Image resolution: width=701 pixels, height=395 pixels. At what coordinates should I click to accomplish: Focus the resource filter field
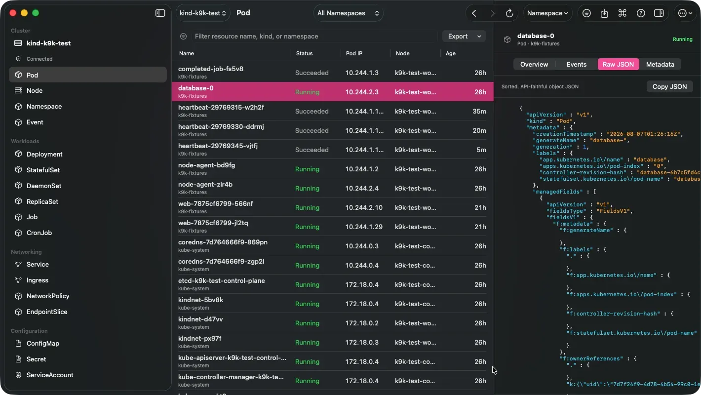click(314, 36)
